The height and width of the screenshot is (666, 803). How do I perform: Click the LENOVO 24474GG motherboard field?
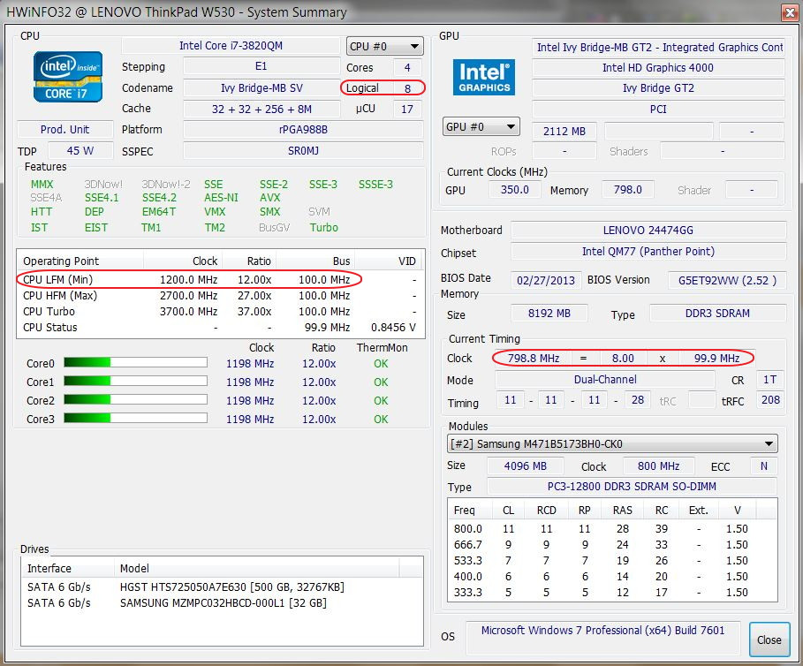tap(648, 231)
